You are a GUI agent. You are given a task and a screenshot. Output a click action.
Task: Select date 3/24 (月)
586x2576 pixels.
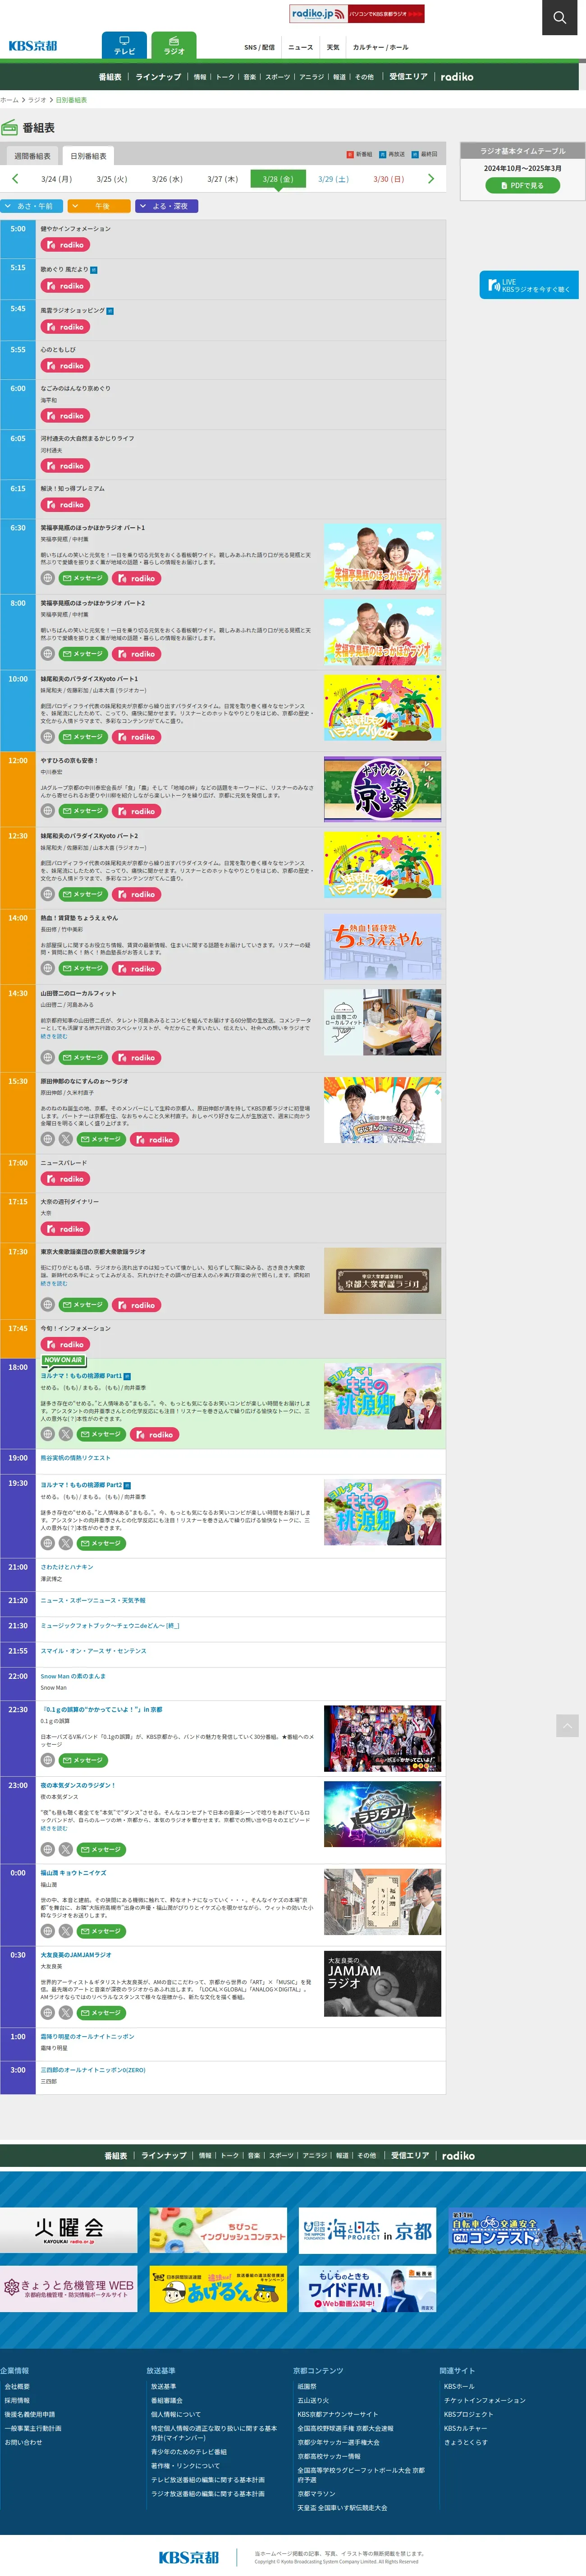(56, 179)
